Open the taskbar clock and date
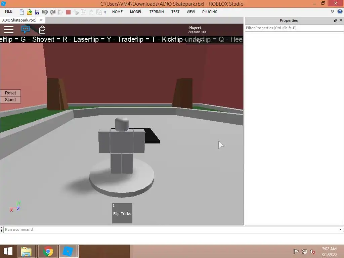344x258 pixels. point(329,252)
